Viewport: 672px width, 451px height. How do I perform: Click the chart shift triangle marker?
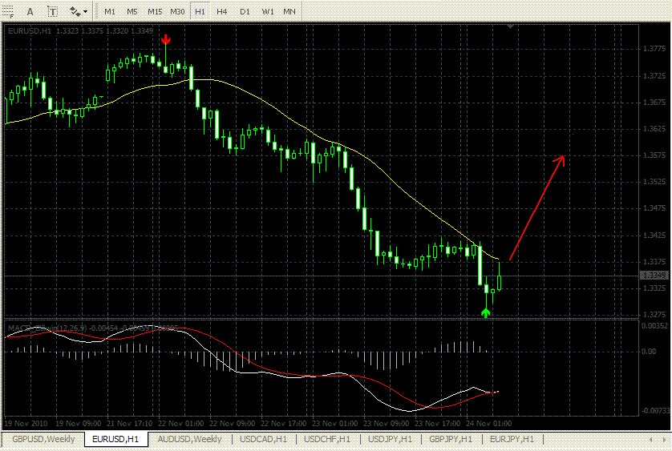[x=510, y=26]
